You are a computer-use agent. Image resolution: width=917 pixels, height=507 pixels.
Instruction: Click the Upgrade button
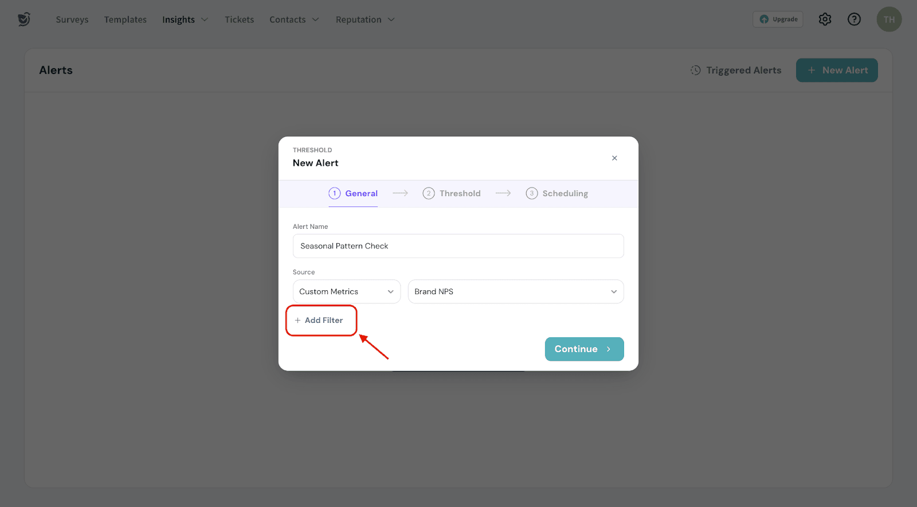(x=778, y=19)
